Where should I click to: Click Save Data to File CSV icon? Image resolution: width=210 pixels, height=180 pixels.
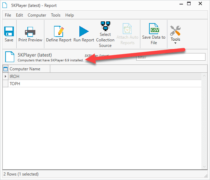[154, 29]
